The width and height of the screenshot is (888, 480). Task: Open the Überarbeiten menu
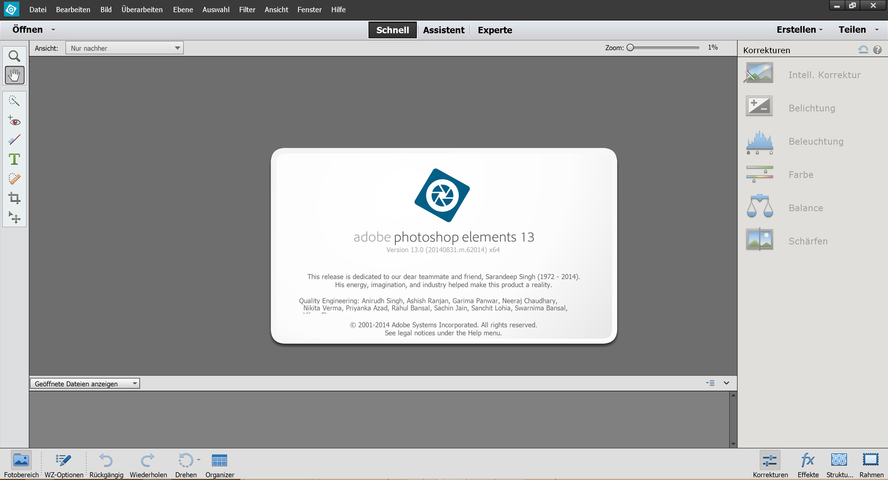click(142, 10)
